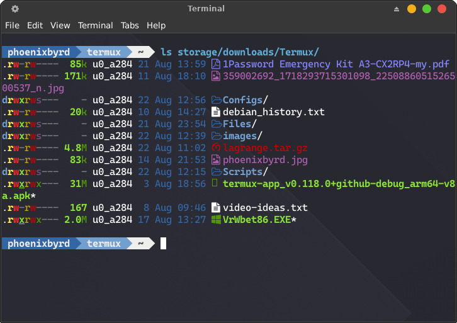This screenshot has height=323, width=457.
Task: Click 'images/' directory name
Action: point(242,136)
